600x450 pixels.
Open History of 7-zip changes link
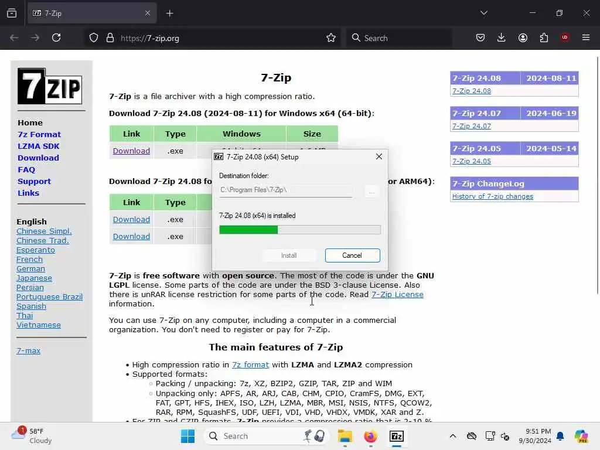click(492, 196)
